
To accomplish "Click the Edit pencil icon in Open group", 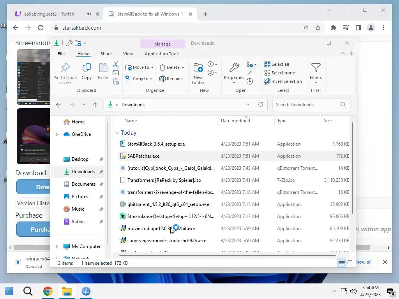I will pyautogui.click(x=250, y=73).
